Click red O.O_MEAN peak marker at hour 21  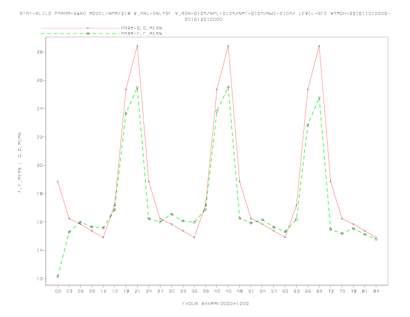coord(137,46)
